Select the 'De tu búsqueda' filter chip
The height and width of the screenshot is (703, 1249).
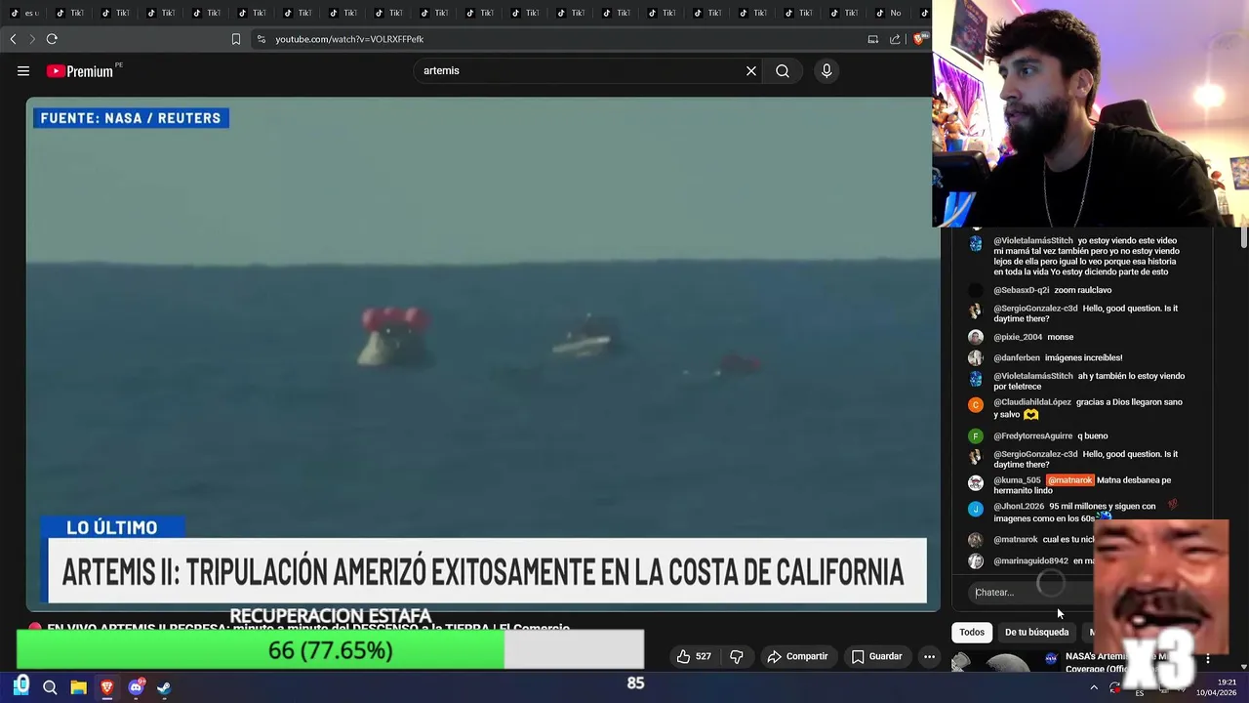coord(1036,632)
